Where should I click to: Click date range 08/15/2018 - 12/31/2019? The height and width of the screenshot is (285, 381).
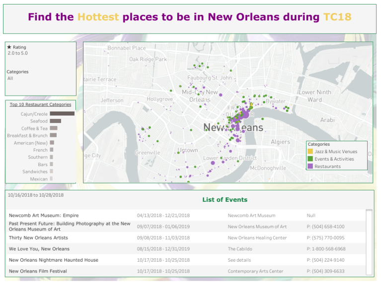163,249
